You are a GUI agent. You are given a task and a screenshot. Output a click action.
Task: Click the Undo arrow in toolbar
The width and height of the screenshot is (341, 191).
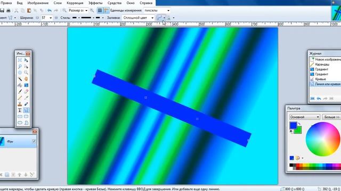[50, 11]
